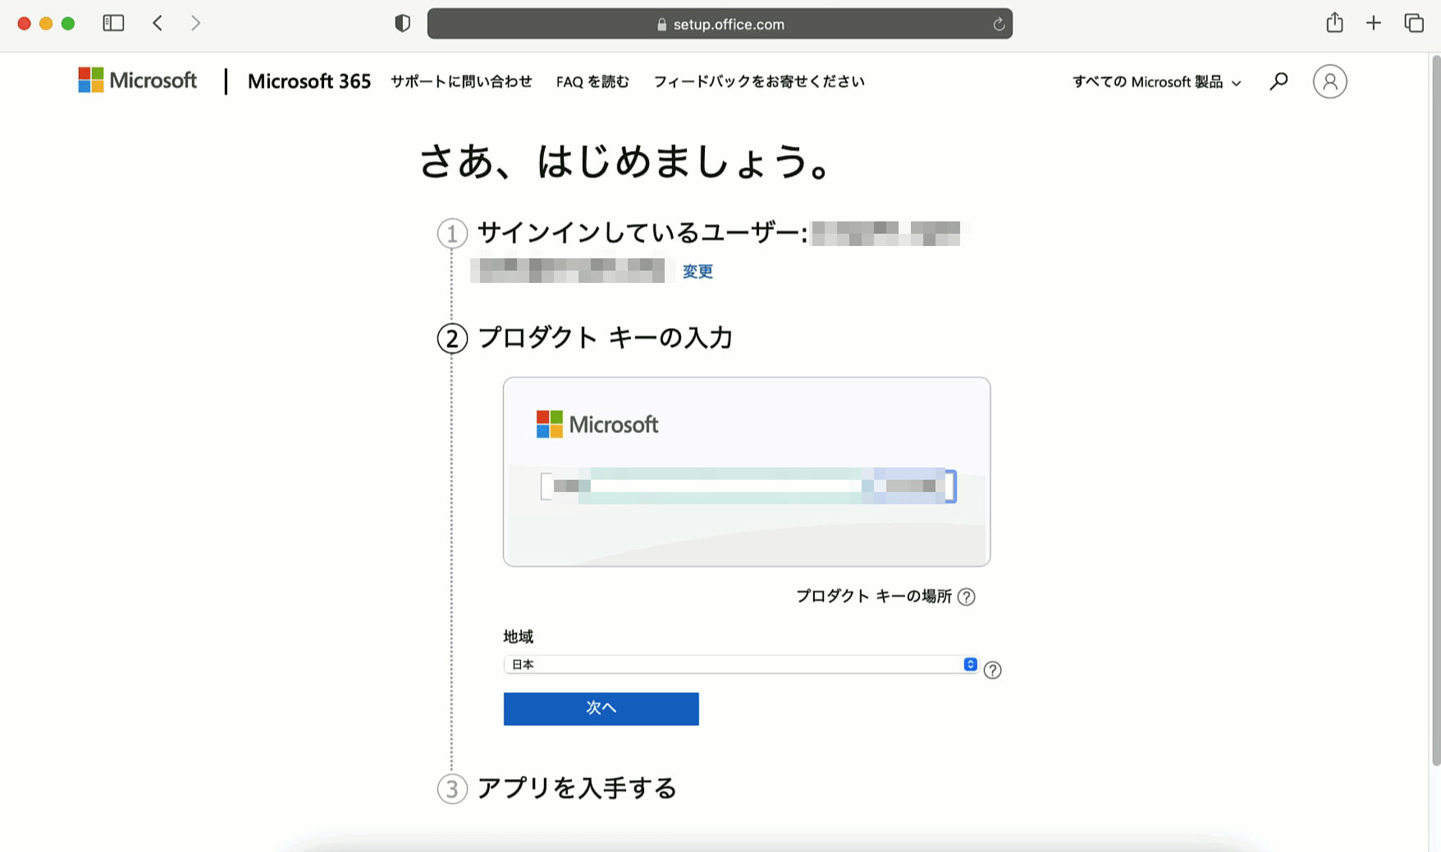The height and width of the screenshot is (852, 1441).
Task: Click the さあ、はじめましょう。 heading
Action: tap(627, 161)
